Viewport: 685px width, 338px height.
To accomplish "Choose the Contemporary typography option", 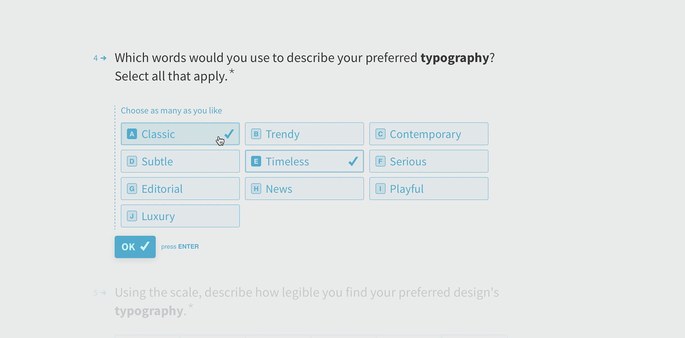I will [428, 134].
